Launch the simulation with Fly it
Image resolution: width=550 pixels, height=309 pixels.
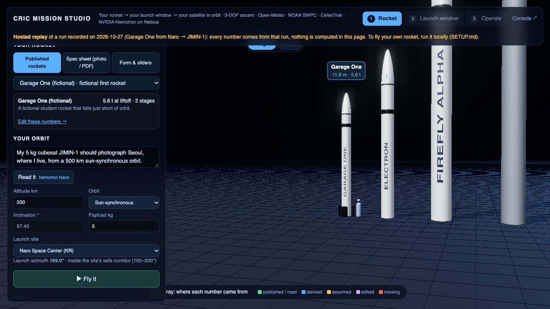(x=86, y=279)
